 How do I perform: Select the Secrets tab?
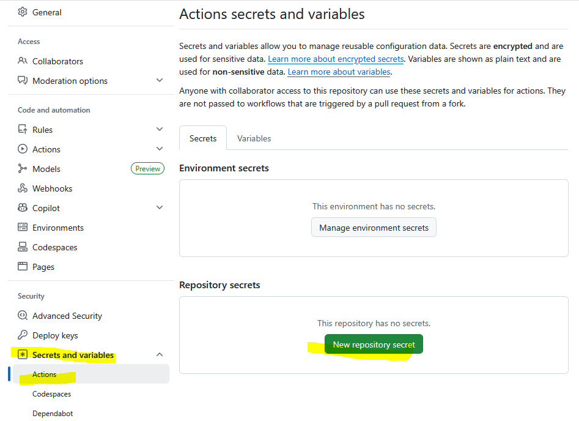(203, 138)
